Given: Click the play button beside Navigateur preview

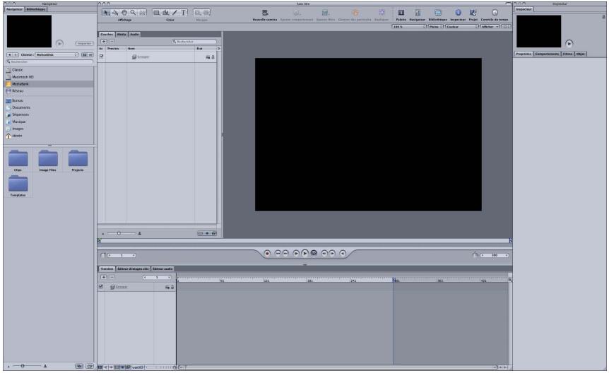Looking at the screenshot, I should click(x=59, y=43).
